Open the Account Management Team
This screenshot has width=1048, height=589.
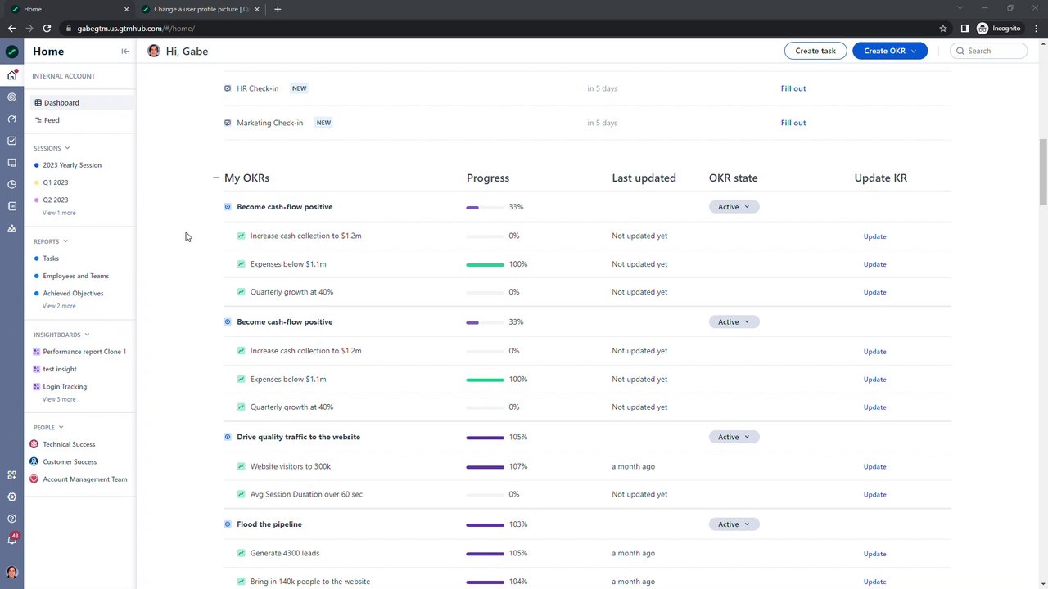(85, 479)
